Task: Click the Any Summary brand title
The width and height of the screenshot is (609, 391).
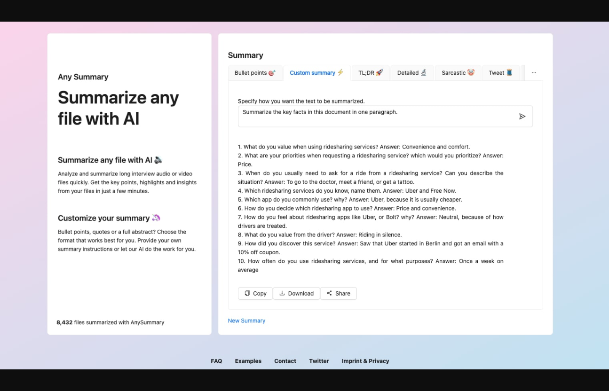Action: [x=83, y=77]
